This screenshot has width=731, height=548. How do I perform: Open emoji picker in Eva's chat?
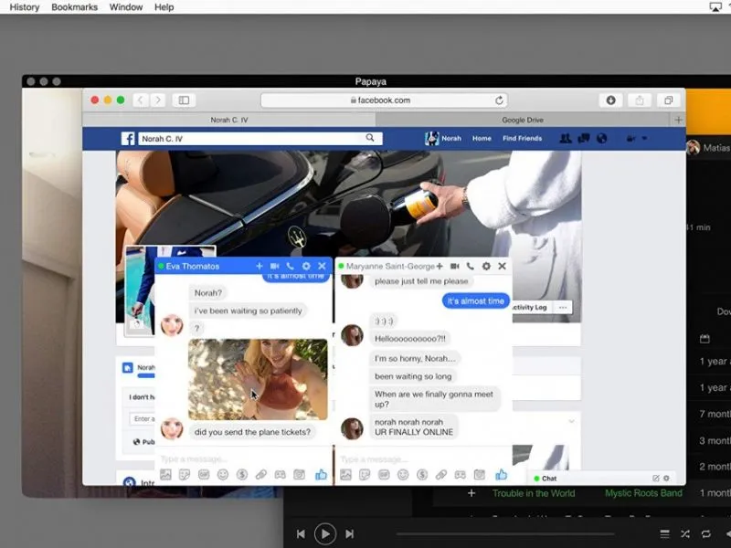pyautogui.click(x=223, y=475)
